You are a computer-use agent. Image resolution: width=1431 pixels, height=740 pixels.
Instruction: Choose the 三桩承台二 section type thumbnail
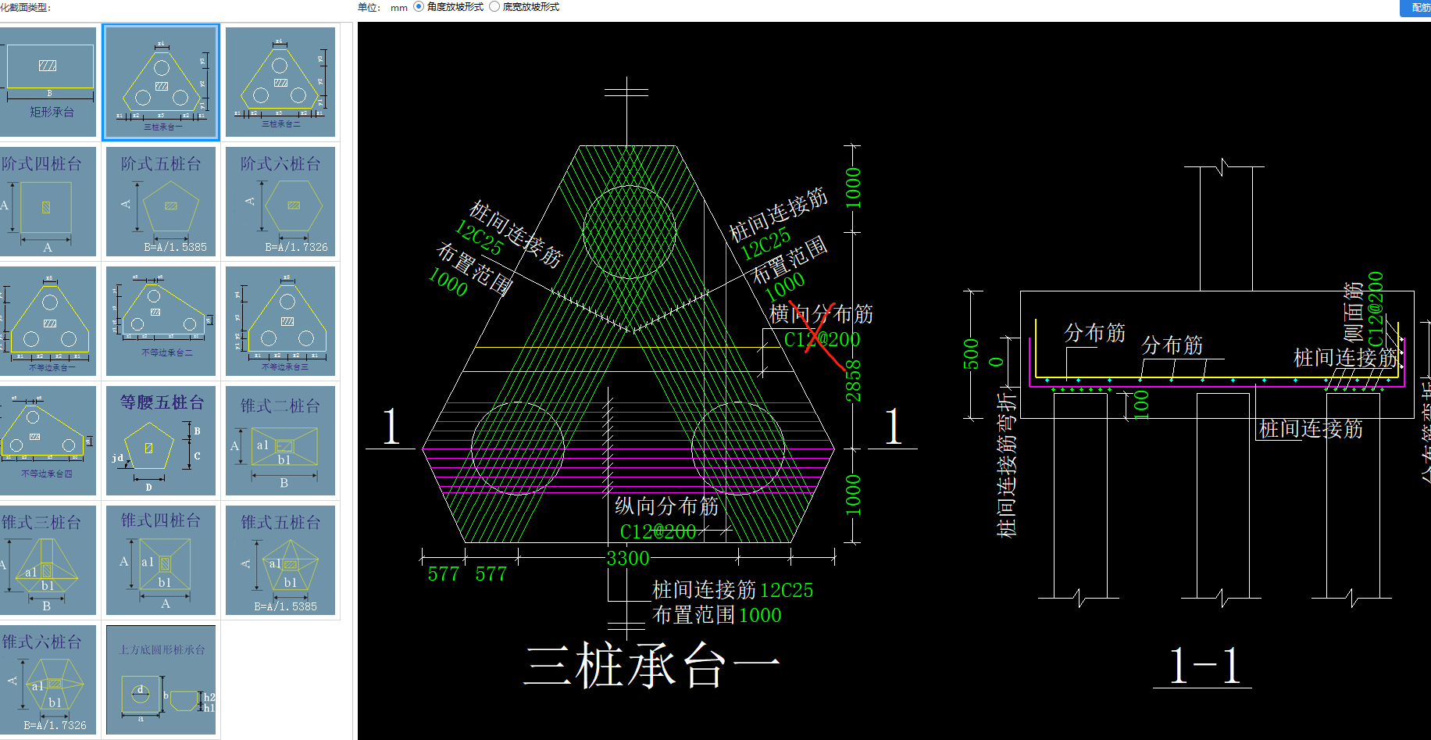click(x=280, y=82)
